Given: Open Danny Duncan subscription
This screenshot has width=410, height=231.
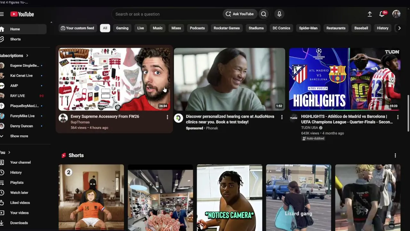Looking at the screenshot, I should [x=21, y=126].
